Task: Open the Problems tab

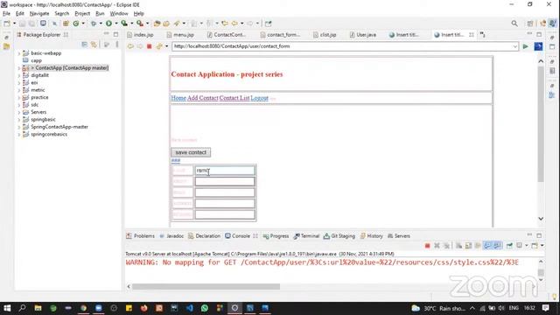Action: tap(140, 235)
